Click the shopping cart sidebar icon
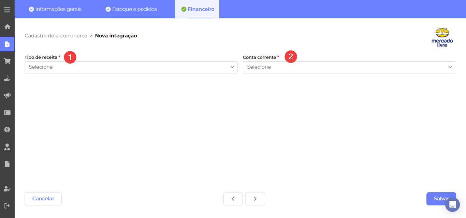This screenshot has width=466, height=218. [x=7, y=61]
